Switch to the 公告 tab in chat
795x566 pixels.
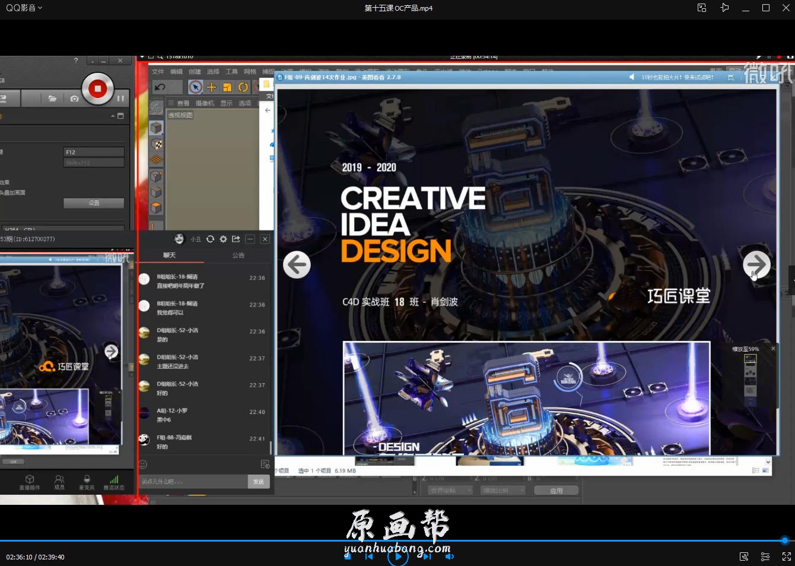(238, 255)
